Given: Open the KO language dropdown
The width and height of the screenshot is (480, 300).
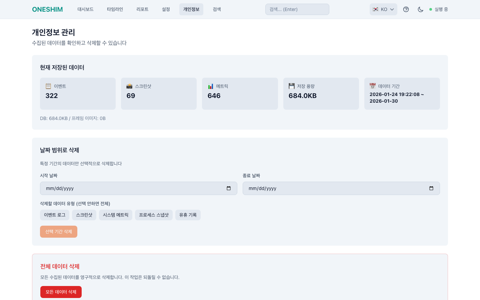Looking at the screenshot, I should (x=383, y=9).
